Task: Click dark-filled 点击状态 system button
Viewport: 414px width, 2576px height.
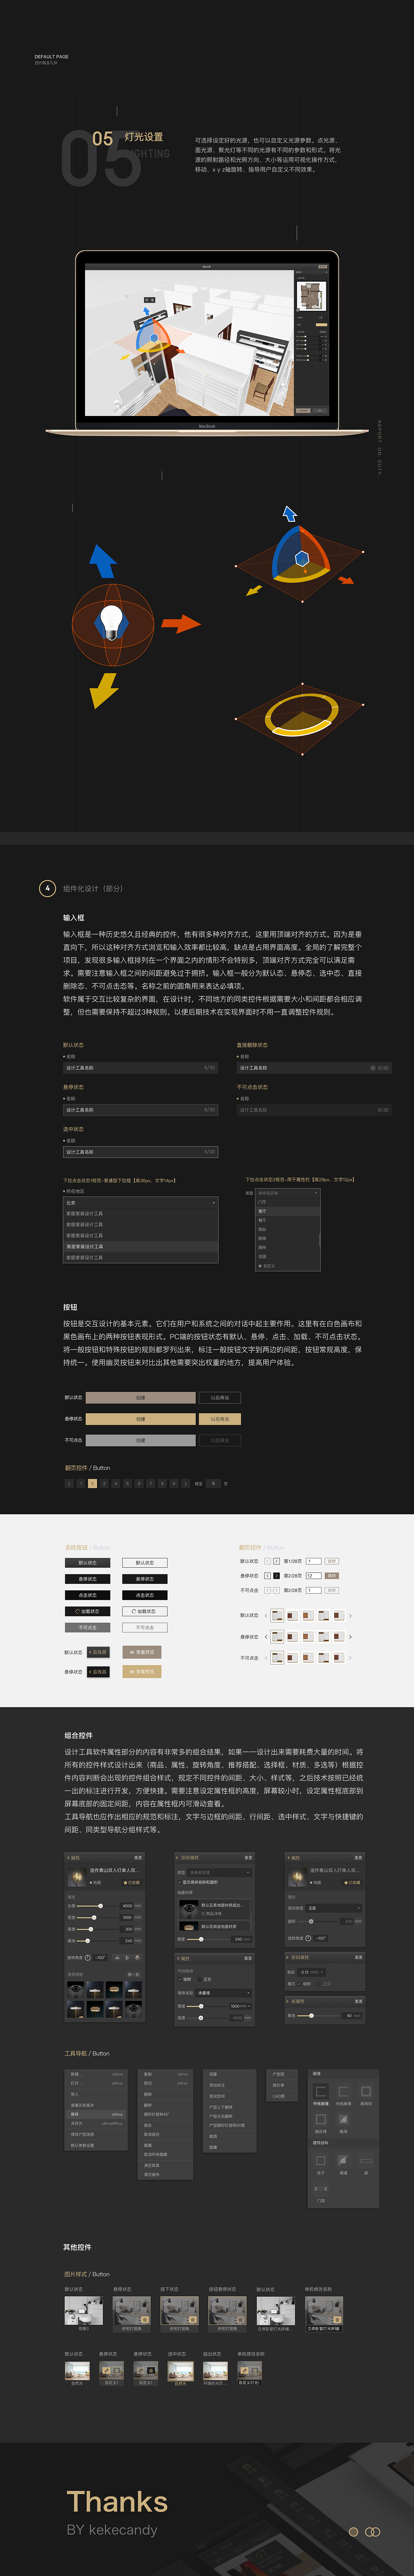Action: coord(88,1595)
